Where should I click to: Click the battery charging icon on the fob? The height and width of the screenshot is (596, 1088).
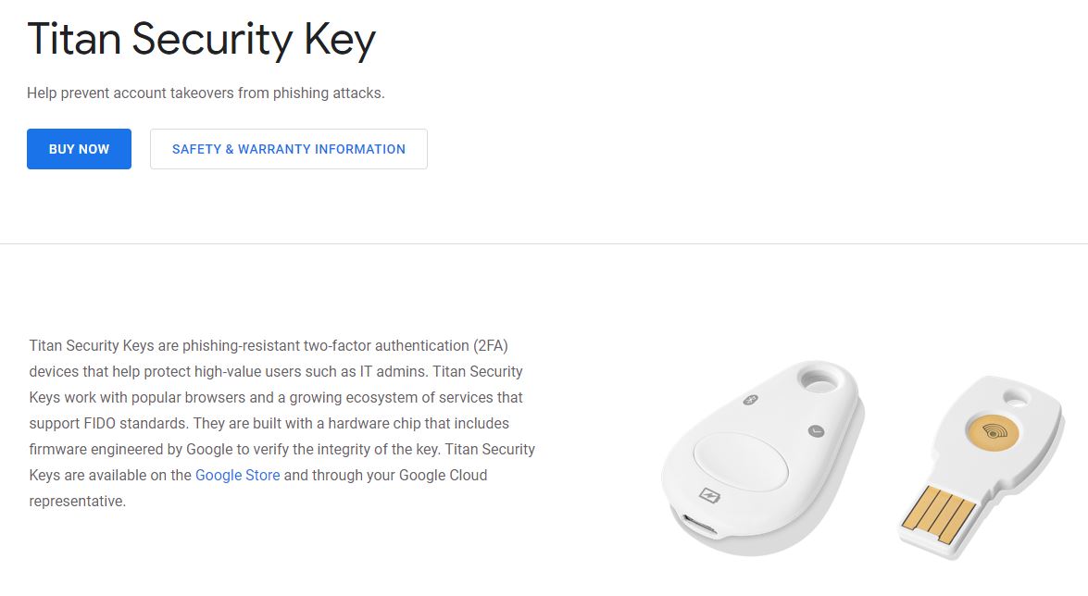tap(709, 494)
